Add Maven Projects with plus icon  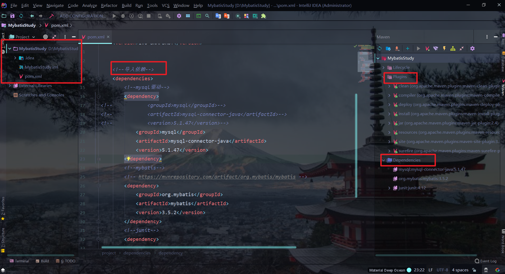coord(408,48)
